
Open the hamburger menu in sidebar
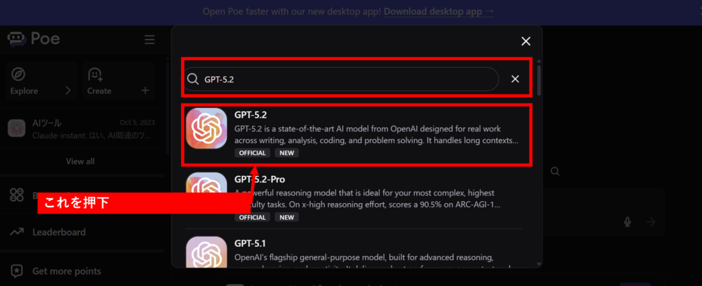coord(149,39)
